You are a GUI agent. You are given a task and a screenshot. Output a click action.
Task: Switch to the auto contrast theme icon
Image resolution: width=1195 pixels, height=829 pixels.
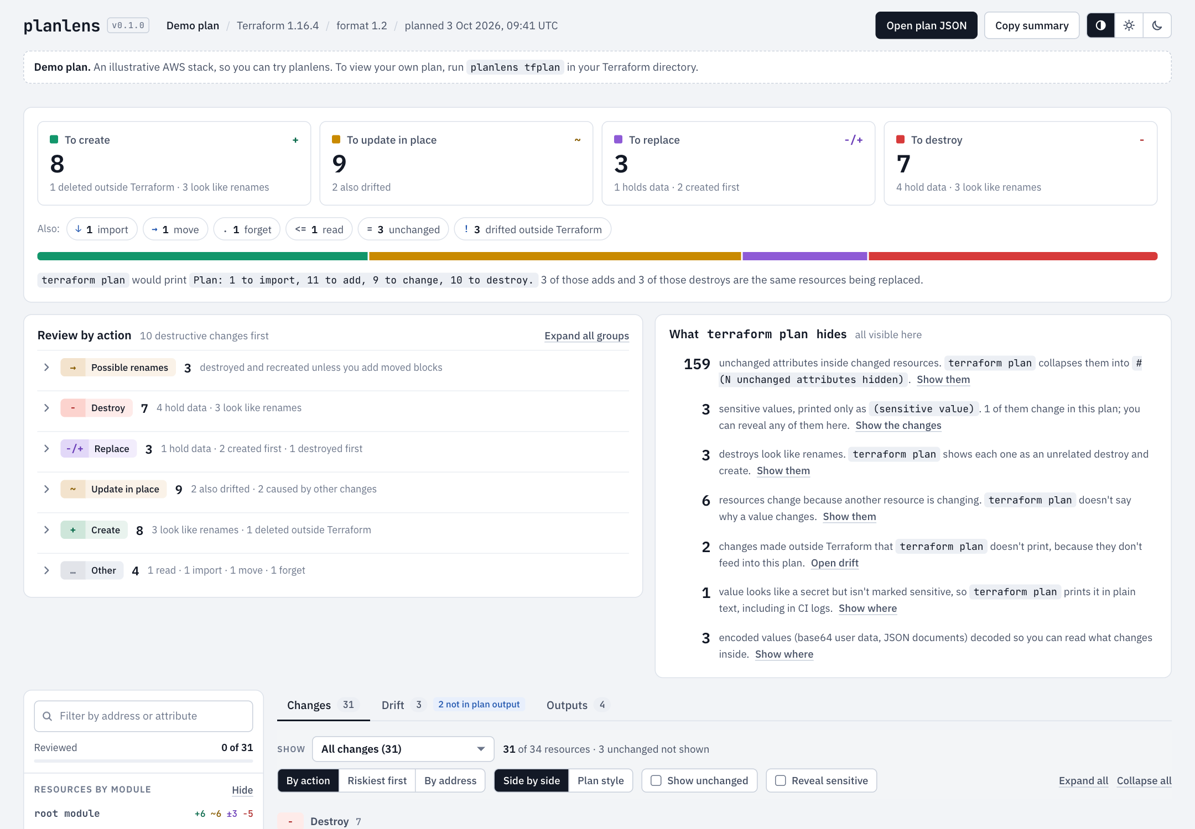tap(1100, 25)
